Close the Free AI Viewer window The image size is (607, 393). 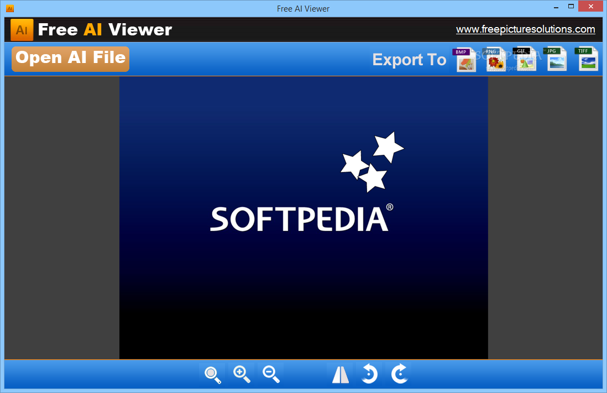pos(591,6)
